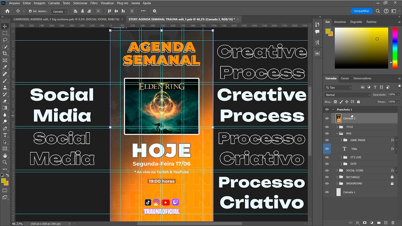Hide the Camada 1 layer

pyautogui.click(x=327, y=192)
